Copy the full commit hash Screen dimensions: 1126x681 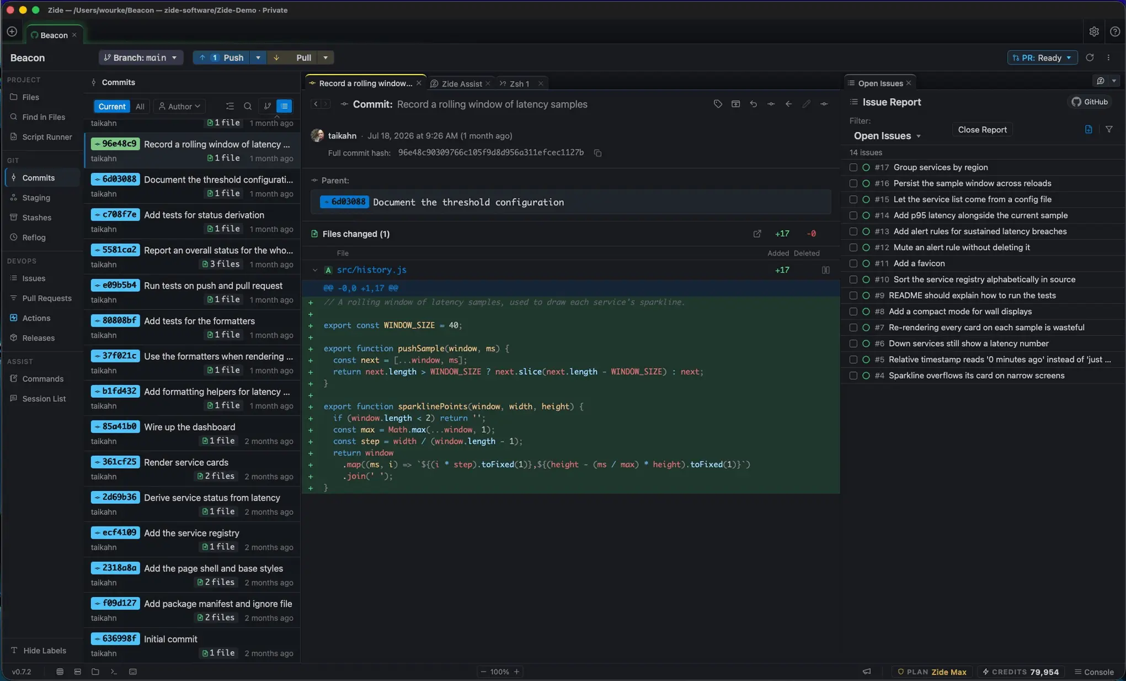(597, 153)
